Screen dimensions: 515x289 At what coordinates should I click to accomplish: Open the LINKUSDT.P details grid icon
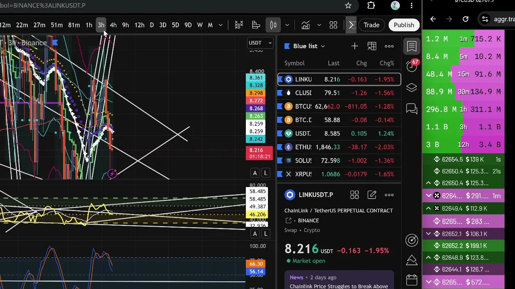pos(354,195)
